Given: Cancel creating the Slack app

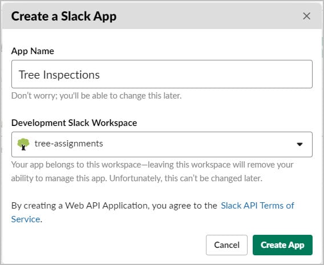Looking at the screenshot, I should tap(226, 245).
